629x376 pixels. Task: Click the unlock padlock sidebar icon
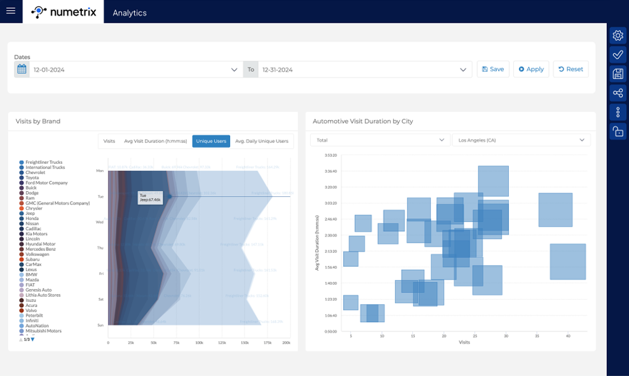[618, 131]
